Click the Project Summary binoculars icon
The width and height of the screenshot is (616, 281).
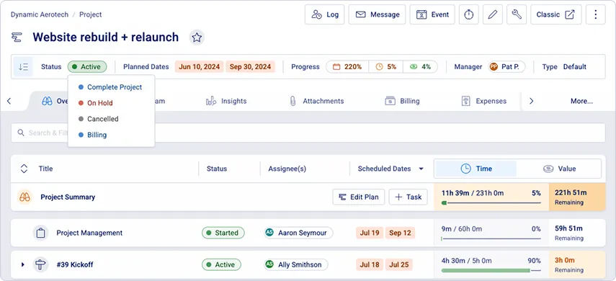24,197
